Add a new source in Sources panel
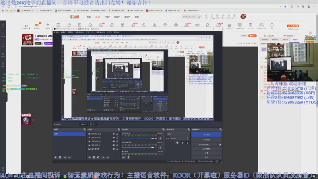 point(89,157)
